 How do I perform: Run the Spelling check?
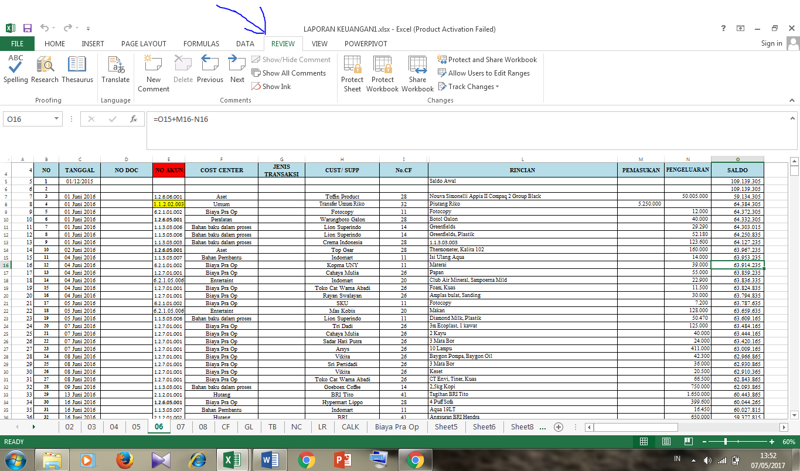coord(15,70)
